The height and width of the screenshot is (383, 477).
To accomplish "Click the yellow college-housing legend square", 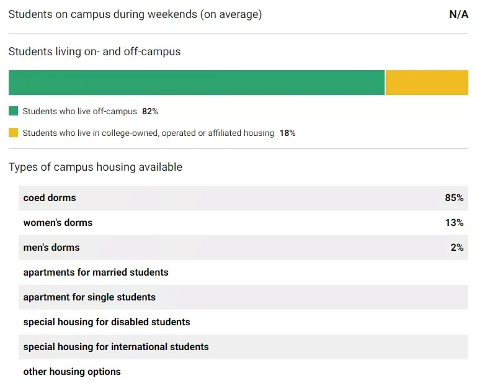I will (13, 133).
